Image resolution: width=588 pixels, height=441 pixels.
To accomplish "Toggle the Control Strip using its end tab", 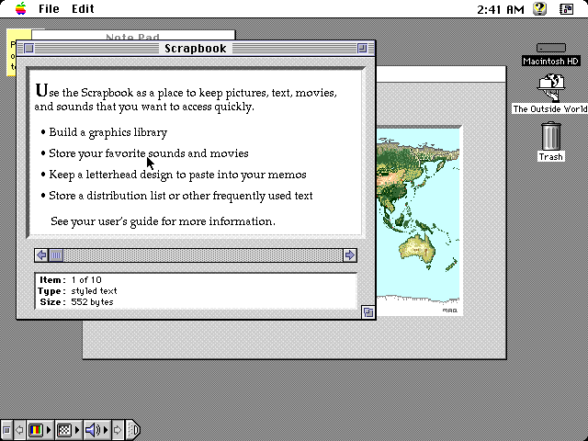I will click(x=133, y=430).
